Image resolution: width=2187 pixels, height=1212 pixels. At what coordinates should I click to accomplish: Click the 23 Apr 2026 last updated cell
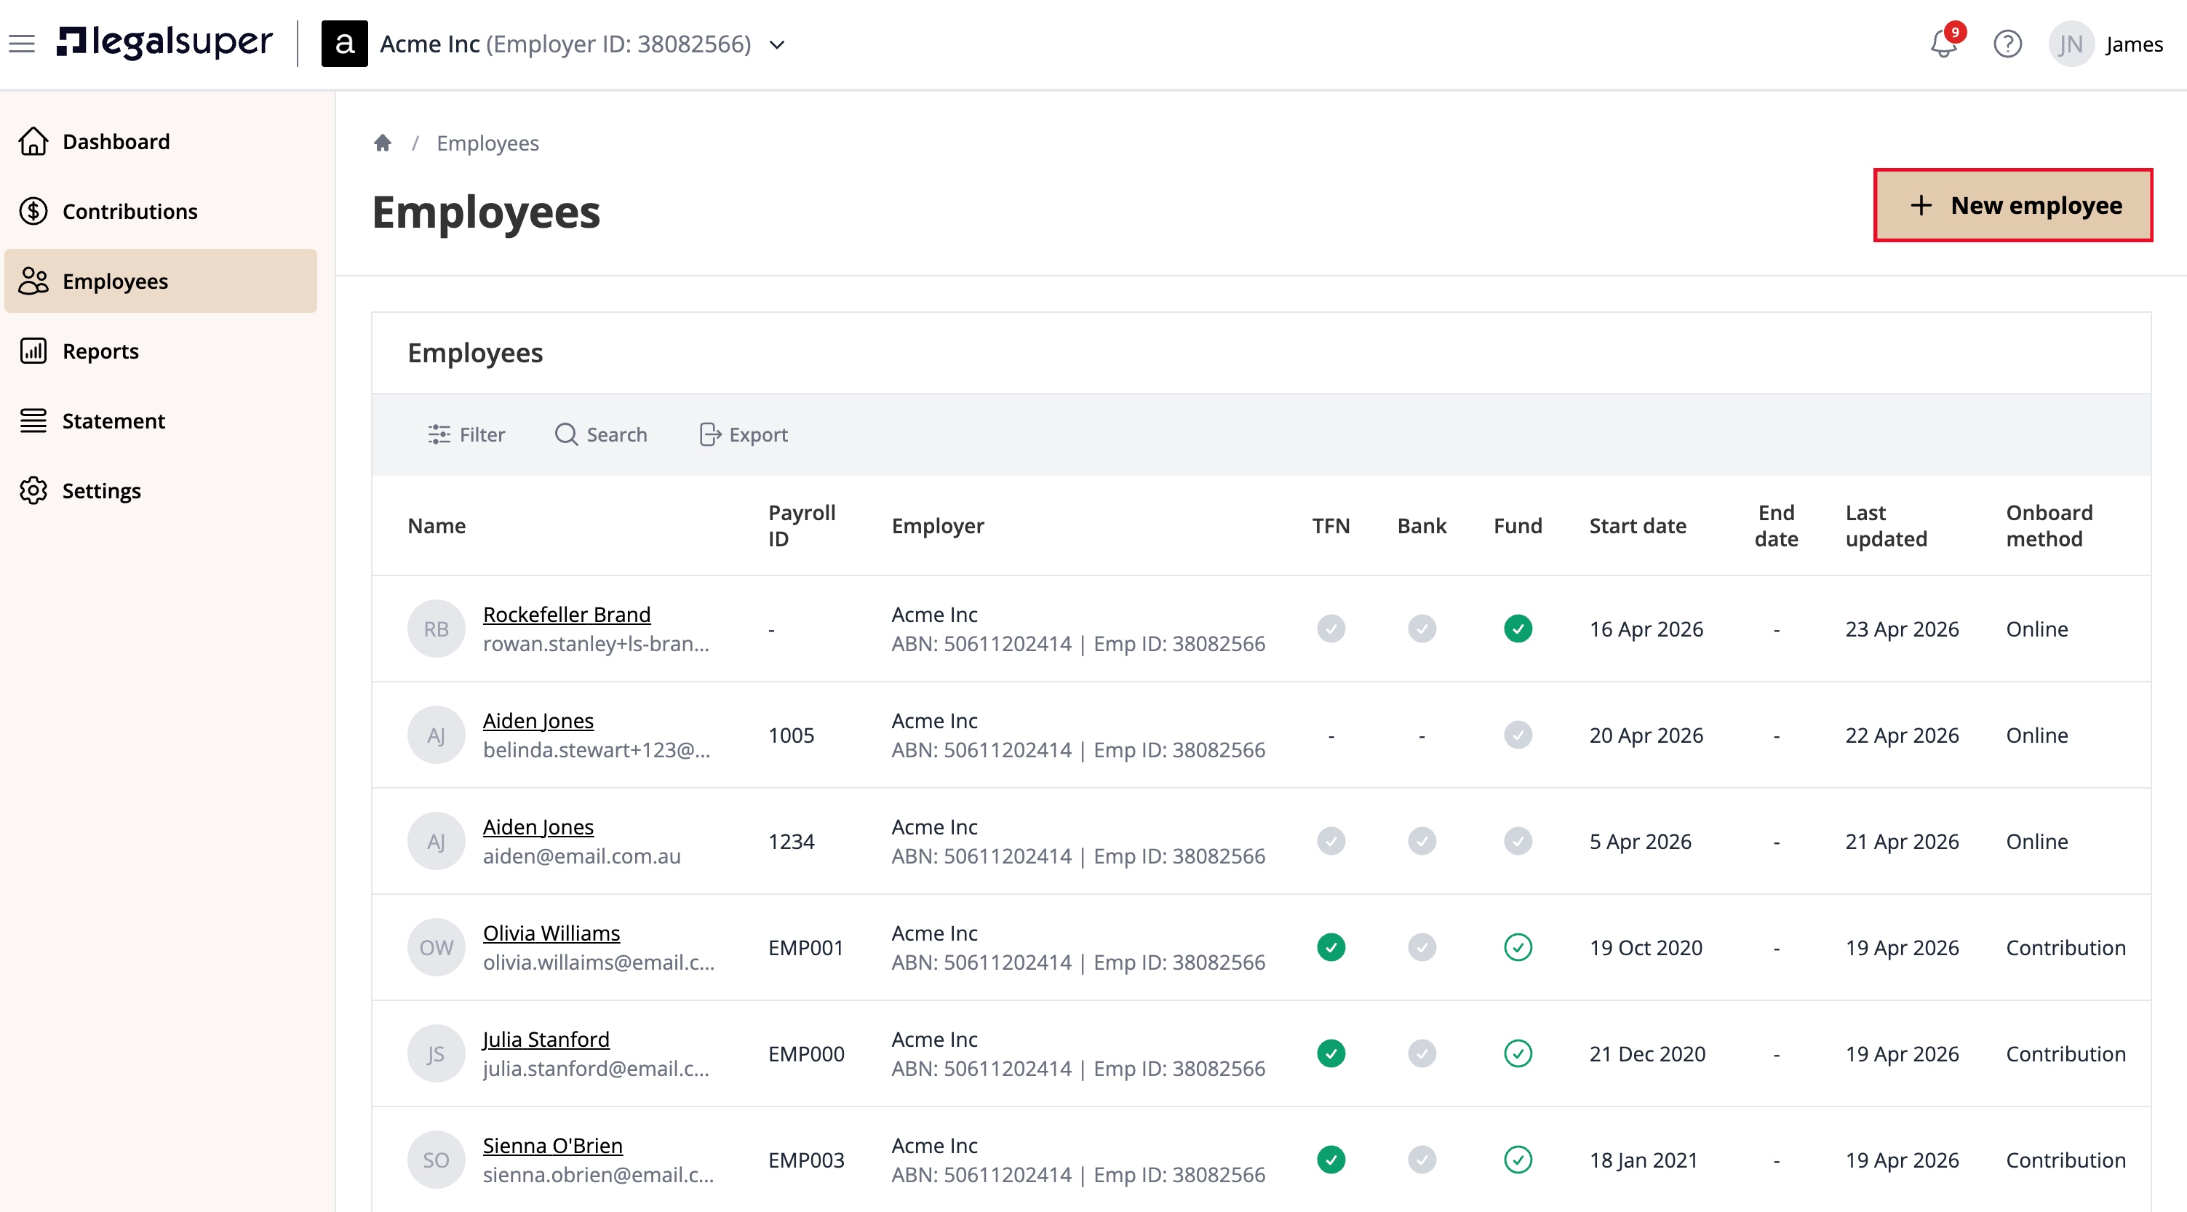pyautogui.click(x=1901, y=629)
